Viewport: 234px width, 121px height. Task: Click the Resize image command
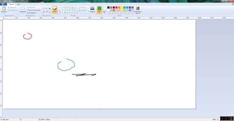[x=34, y=10]
